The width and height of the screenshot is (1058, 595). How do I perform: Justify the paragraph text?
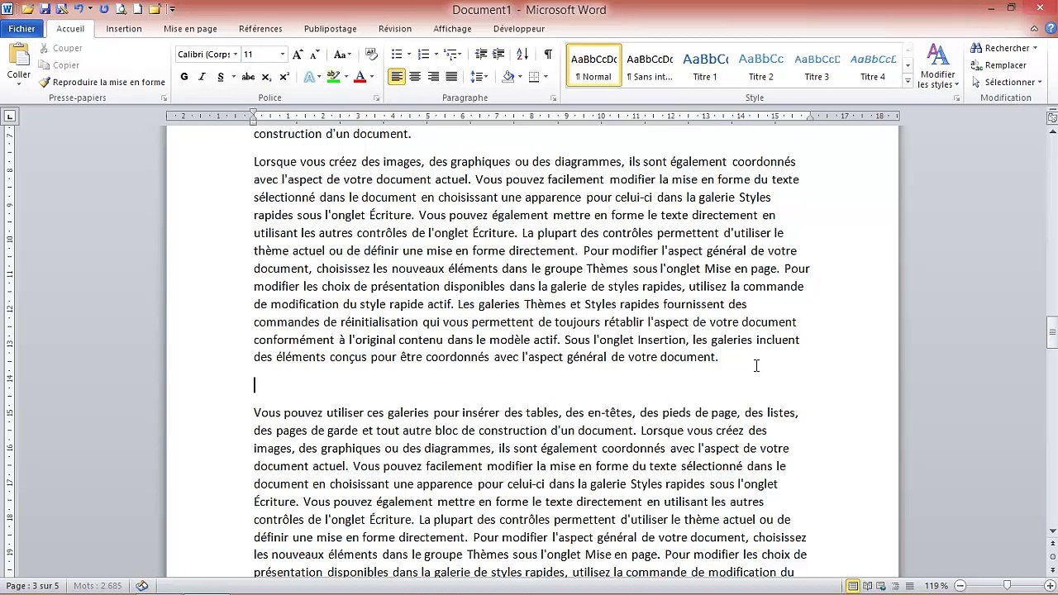pos(451,77)
